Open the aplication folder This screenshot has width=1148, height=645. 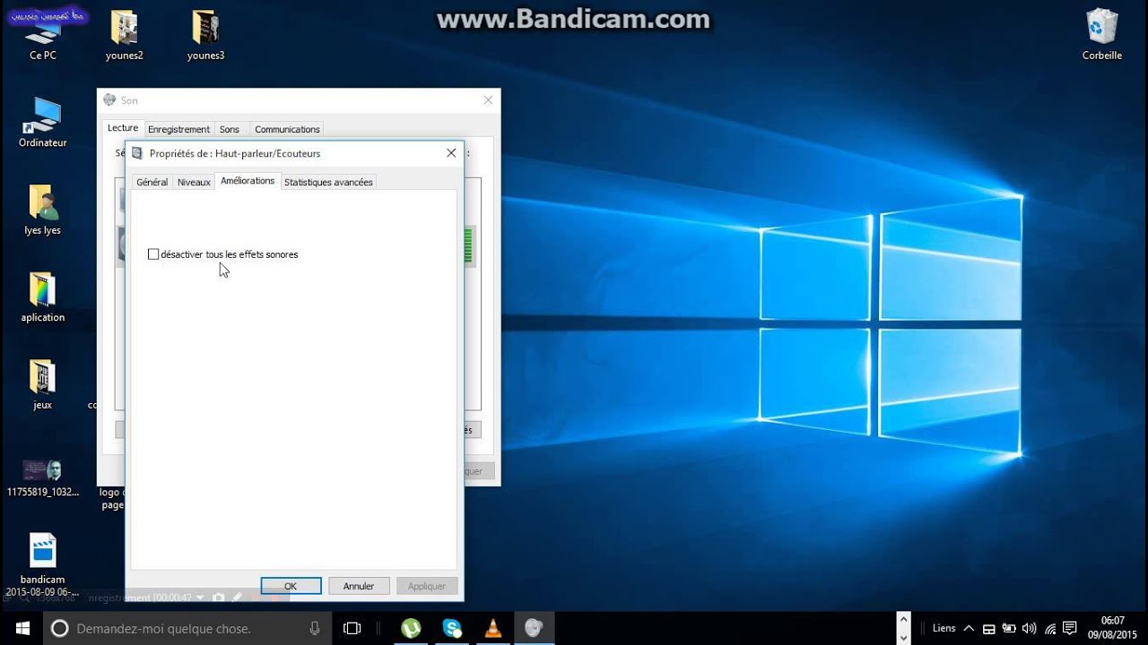42,297
